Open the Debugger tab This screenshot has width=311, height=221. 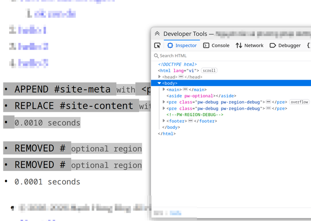(285, 46)
